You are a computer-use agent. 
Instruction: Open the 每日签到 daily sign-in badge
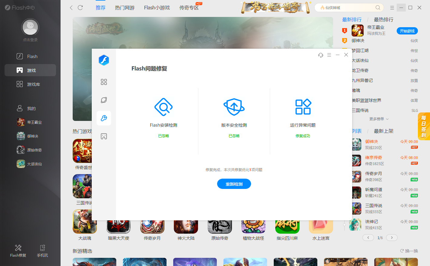click(424, 126)
